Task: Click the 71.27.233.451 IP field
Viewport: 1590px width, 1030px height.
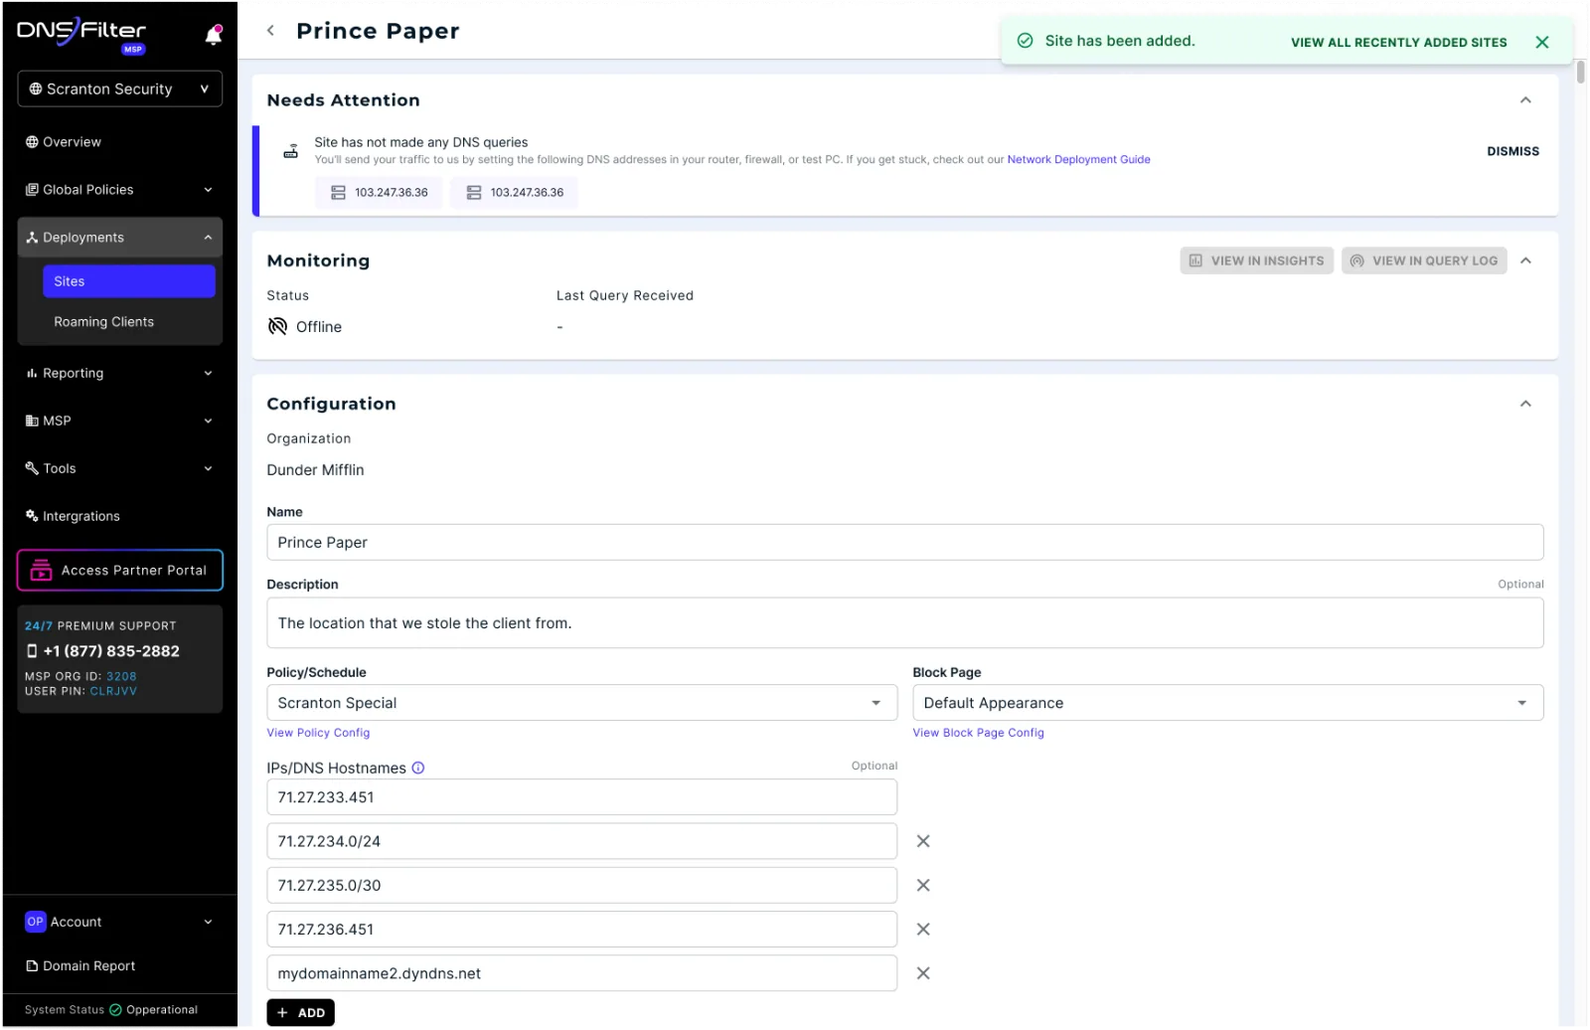Action: [581, 797]
